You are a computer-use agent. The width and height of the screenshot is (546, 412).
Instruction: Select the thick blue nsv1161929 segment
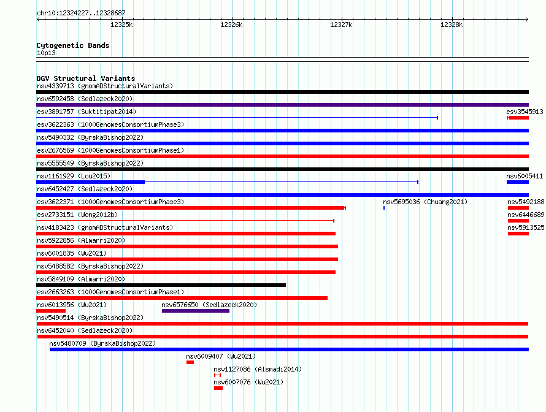91,182
